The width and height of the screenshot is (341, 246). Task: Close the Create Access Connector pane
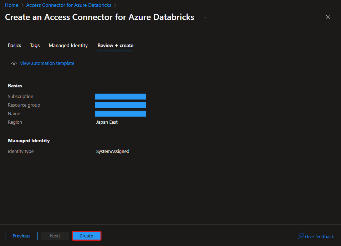point(328,17)
